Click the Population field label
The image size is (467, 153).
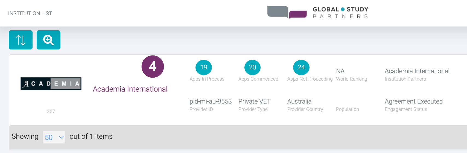coord(347,109)
